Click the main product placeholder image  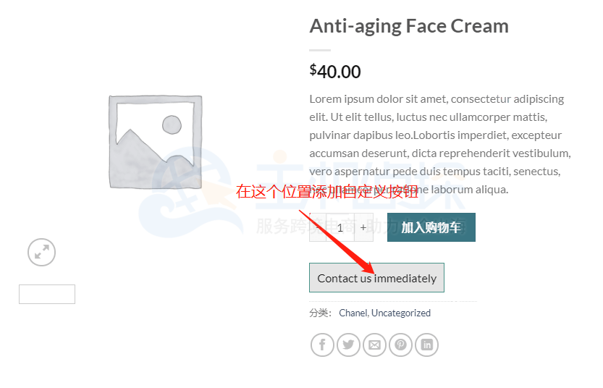tap(154, 142)
